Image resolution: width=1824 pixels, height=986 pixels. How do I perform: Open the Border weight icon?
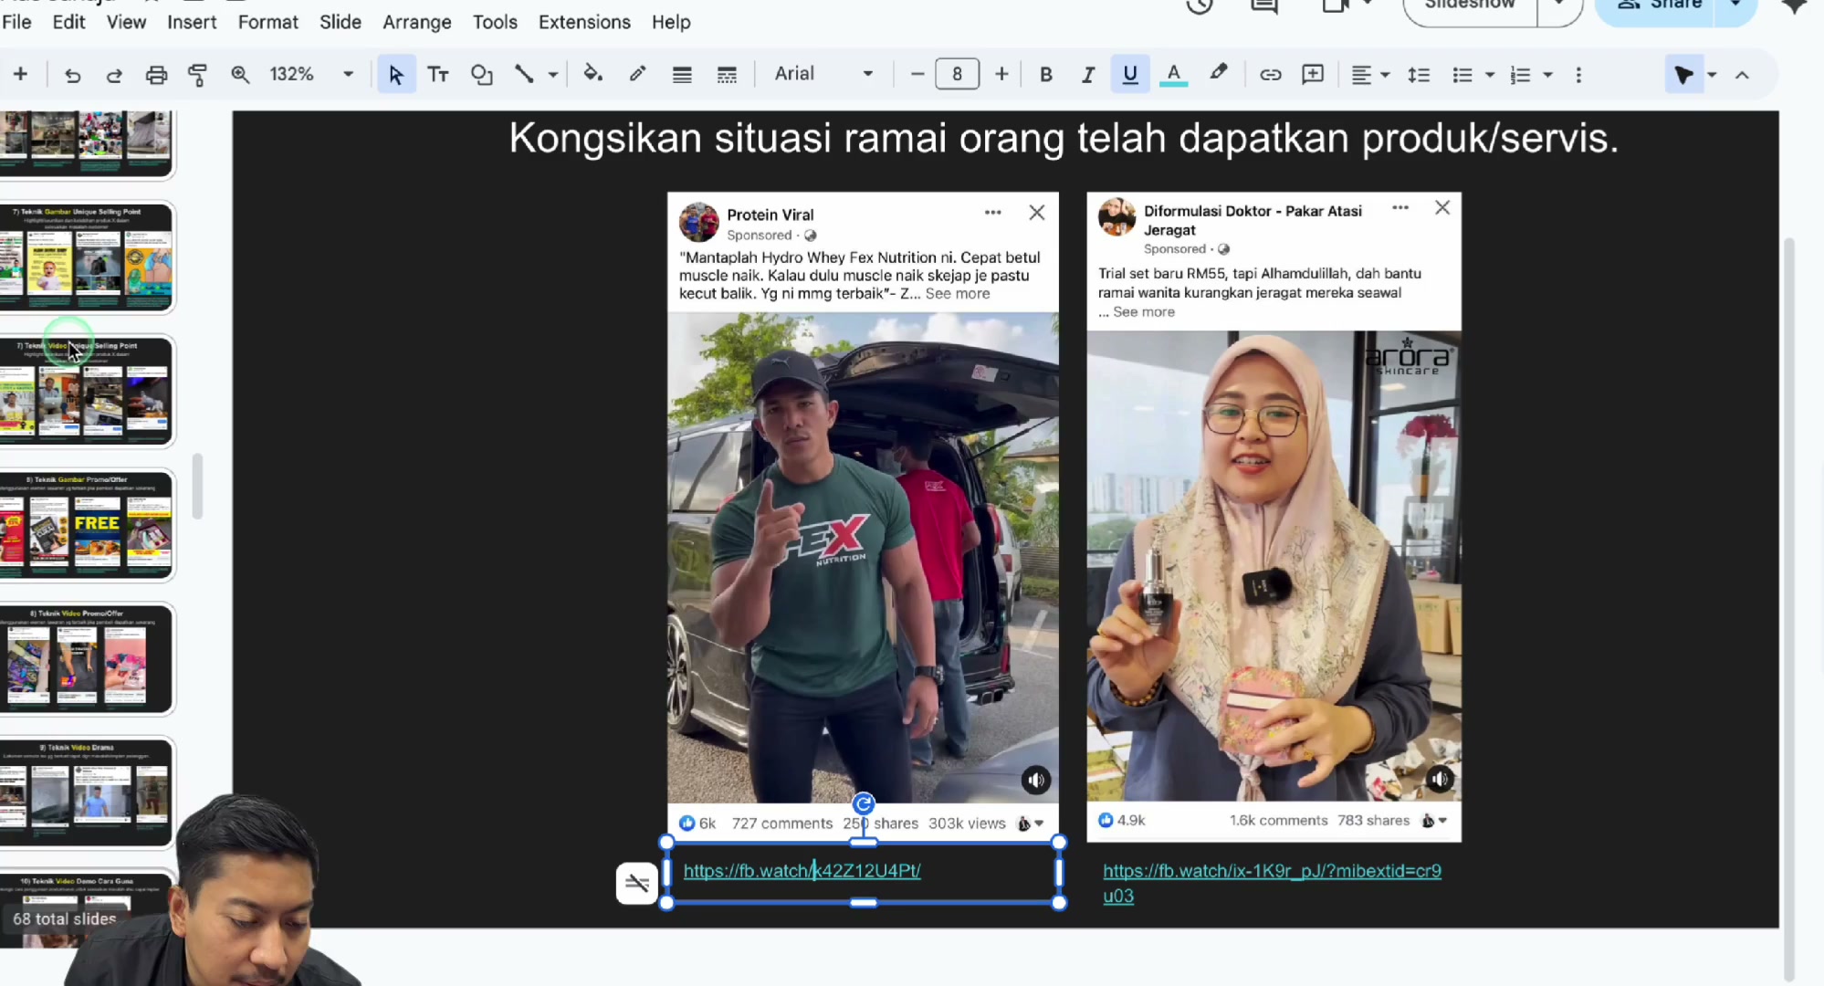[681, 75]
